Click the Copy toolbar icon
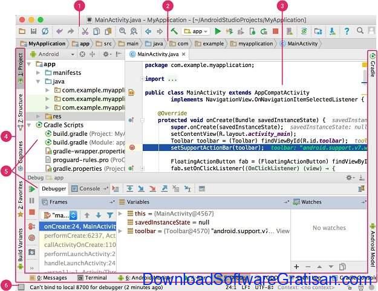 tap(96, 31)
